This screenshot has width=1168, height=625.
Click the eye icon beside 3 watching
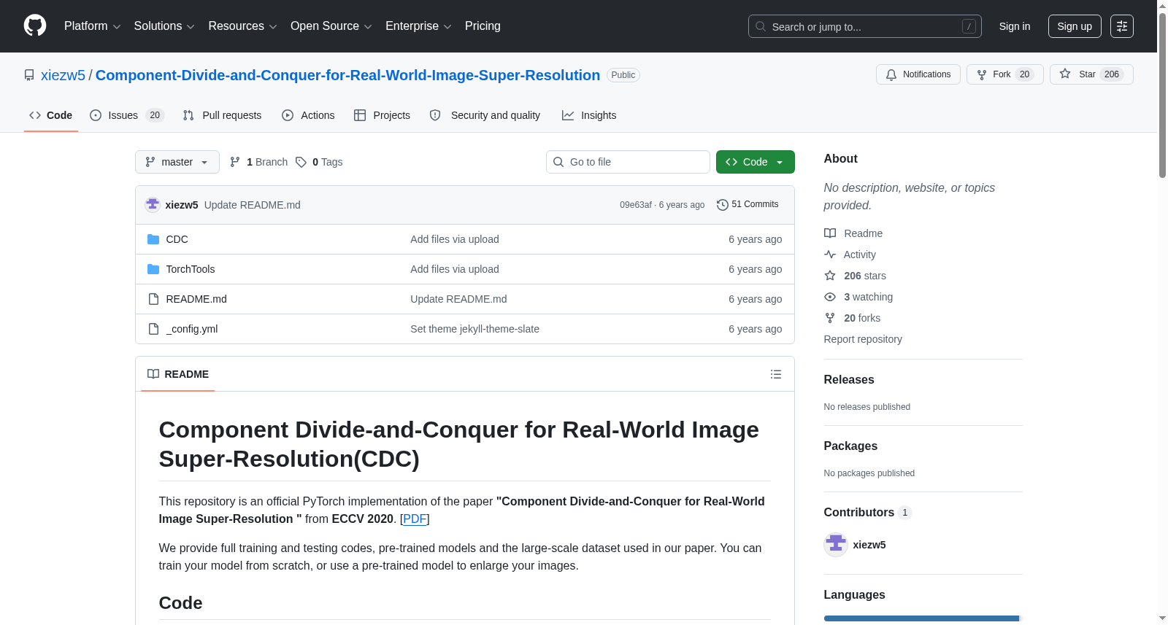(x=830, y=297)
